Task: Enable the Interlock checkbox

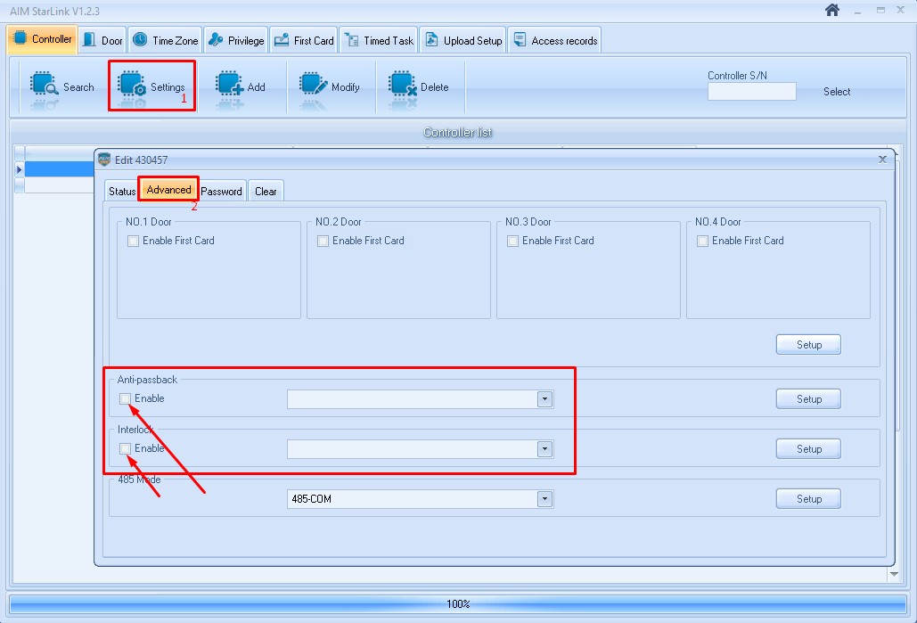Action: pyautogui.click(x=125, y=448)
